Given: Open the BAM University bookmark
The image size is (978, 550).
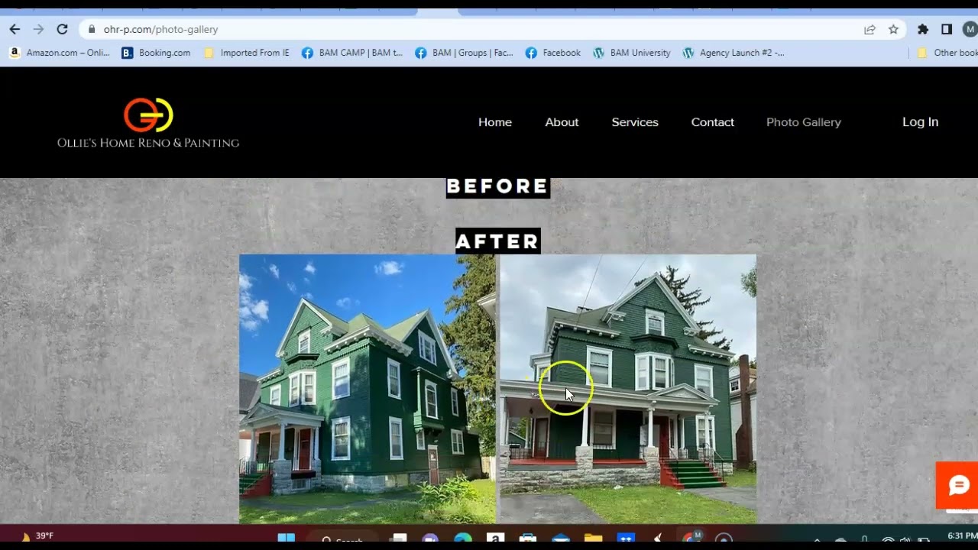Looking at the screenshot, I should pos(632,53).
